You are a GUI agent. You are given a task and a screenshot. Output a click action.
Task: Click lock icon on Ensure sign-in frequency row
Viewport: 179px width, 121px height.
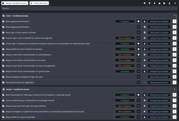pos(145,44)
